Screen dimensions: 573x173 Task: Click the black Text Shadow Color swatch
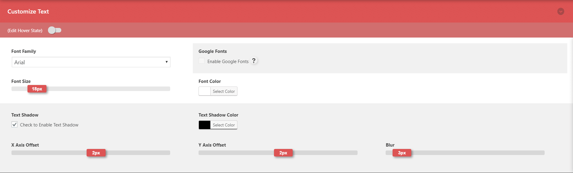click(205, 125)
